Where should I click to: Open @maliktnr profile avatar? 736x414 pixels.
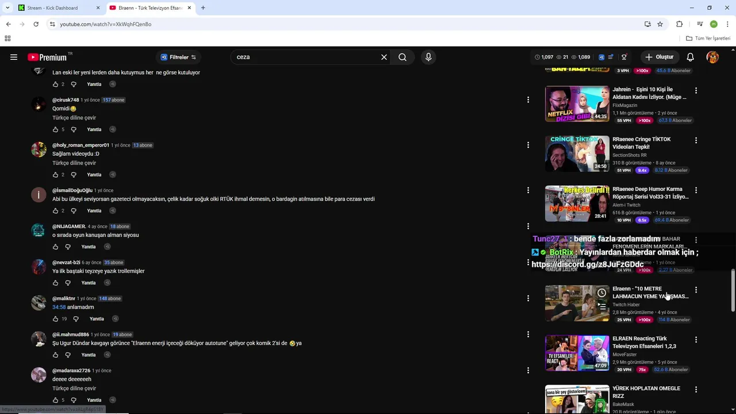pos(39,302)
